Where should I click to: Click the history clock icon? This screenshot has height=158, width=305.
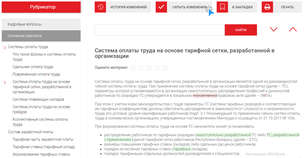(x=100, y=7)
